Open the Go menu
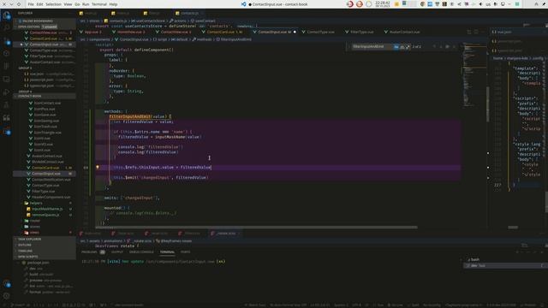 point(77,4)
